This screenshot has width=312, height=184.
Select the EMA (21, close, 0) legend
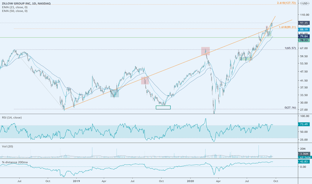pos(15,7)
